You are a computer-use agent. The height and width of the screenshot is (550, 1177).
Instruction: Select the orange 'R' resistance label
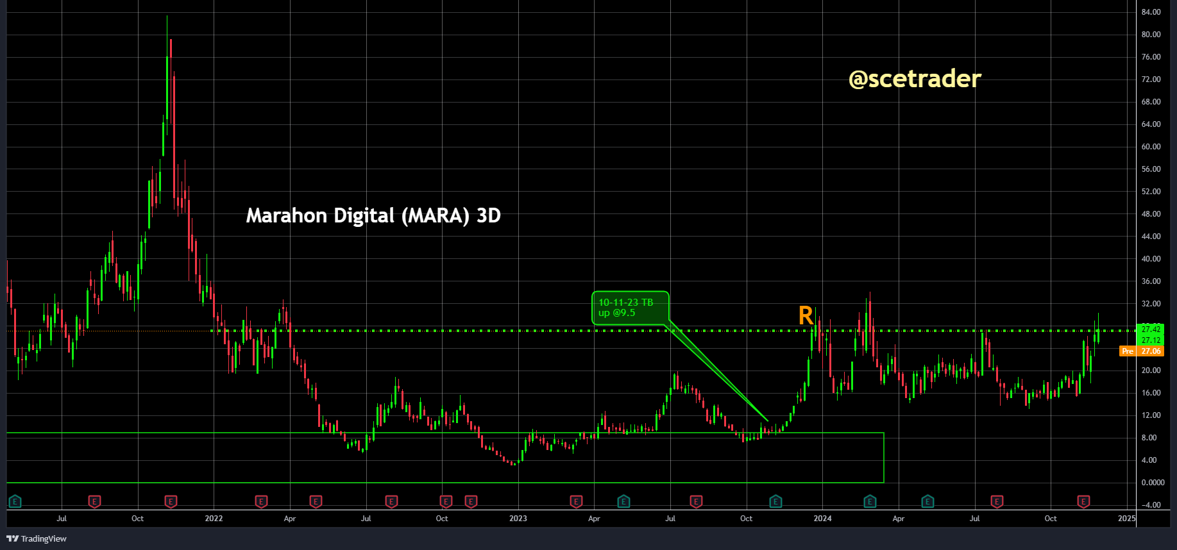[x=806, y=315]
